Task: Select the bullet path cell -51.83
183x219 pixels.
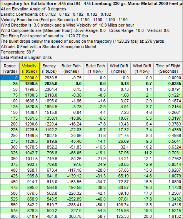Action: coord(71,147)
